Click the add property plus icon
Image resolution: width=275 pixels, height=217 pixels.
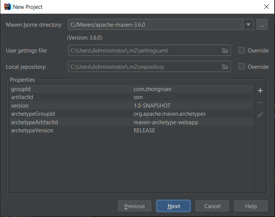[x=260, y=91]
